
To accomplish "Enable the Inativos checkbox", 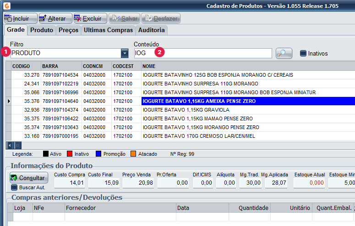I will pos(303,53).
